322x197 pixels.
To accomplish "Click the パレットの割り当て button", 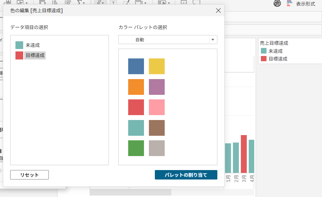I will 186,175.
